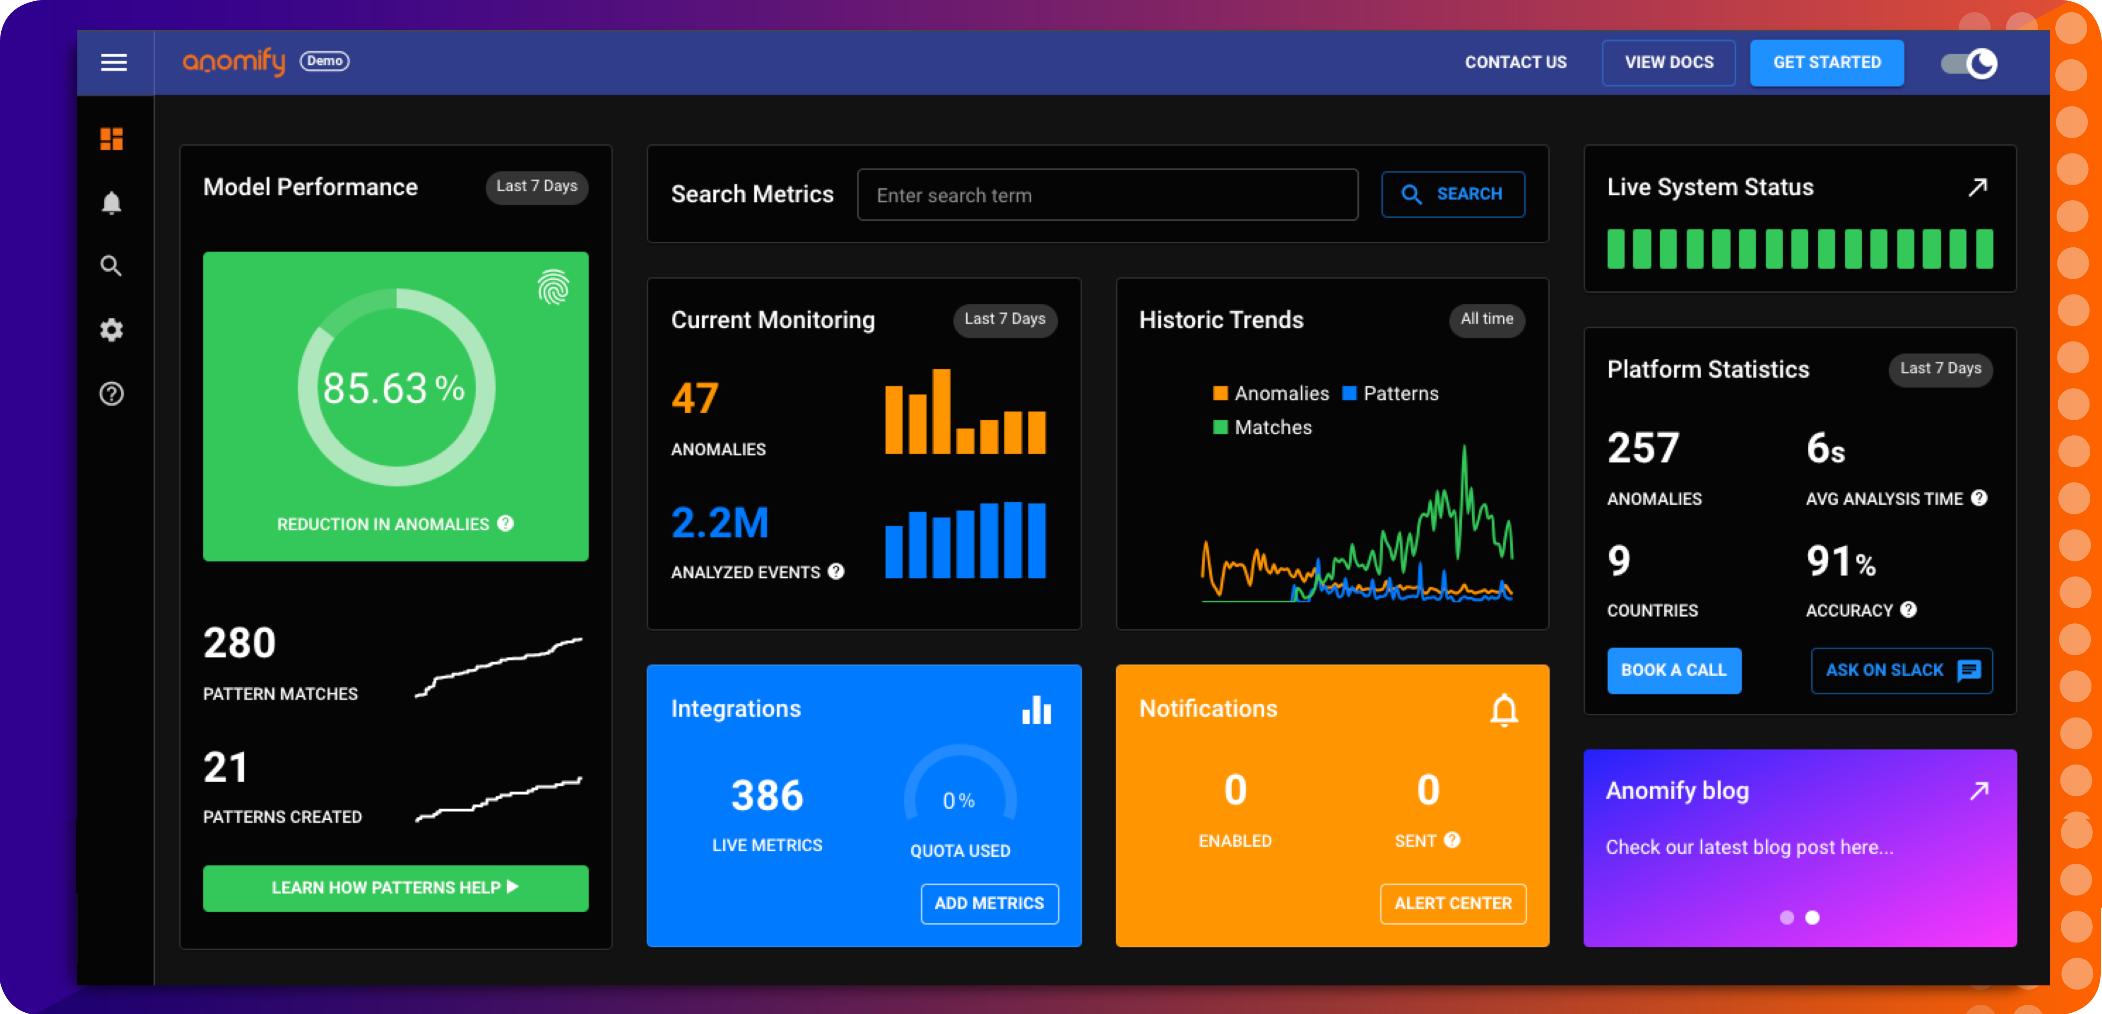2102x1014 pixels.
Task: Click the Alert Center button
Action: (1452, 904)
